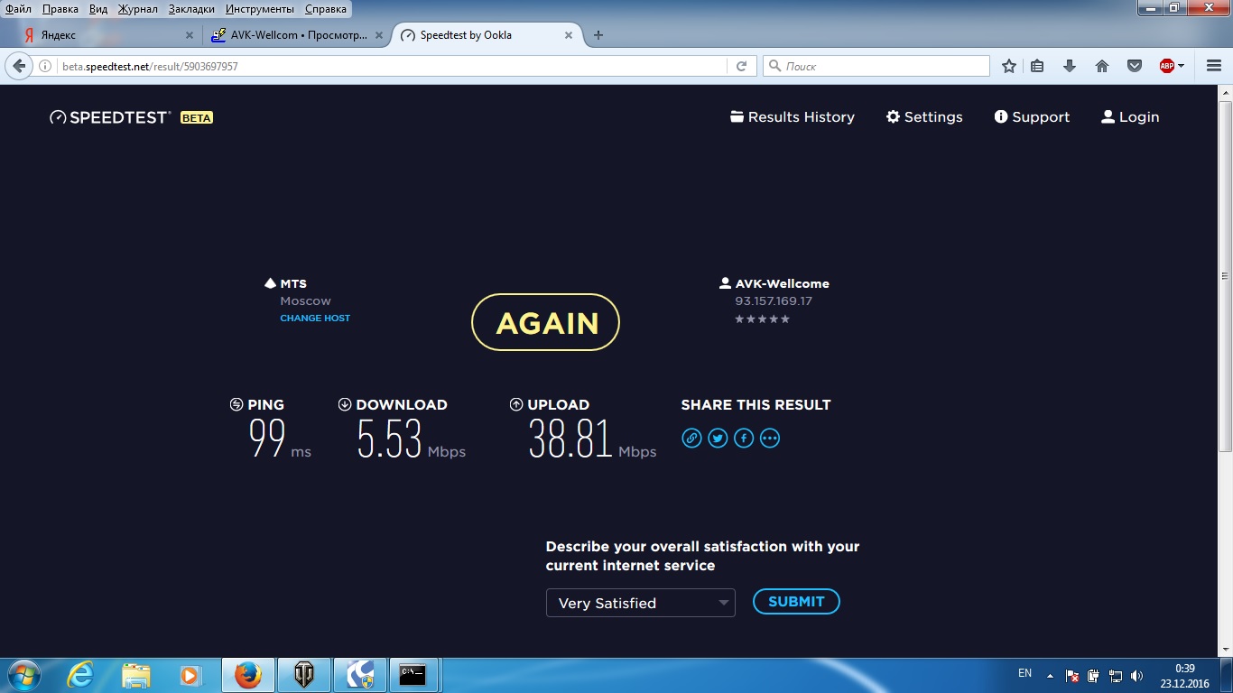Select the 5.53 download speed value
This screenshot has width=1233, height=693.
[x=390, y=439]
